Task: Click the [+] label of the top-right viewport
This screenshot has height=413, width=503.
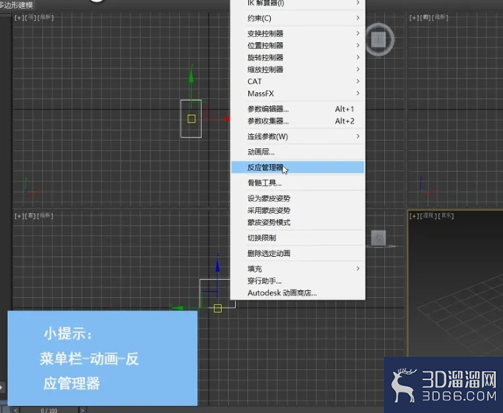Action: point(413,17)
